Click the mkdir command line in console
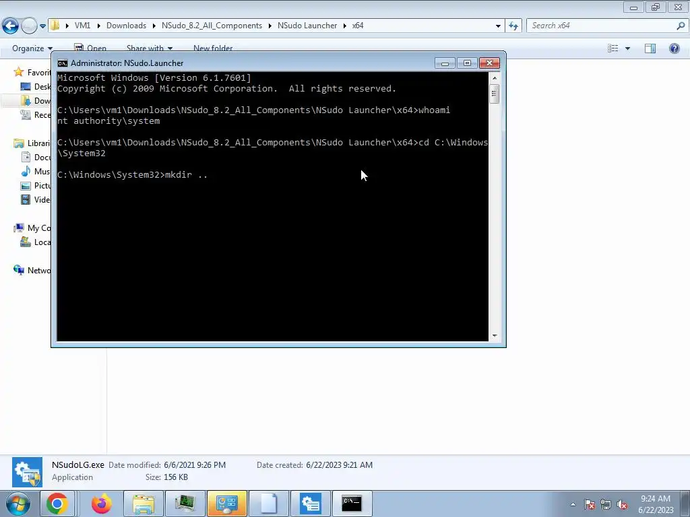Image resolution: width=690 pixels, height=517 pixels. click(133, 174)
